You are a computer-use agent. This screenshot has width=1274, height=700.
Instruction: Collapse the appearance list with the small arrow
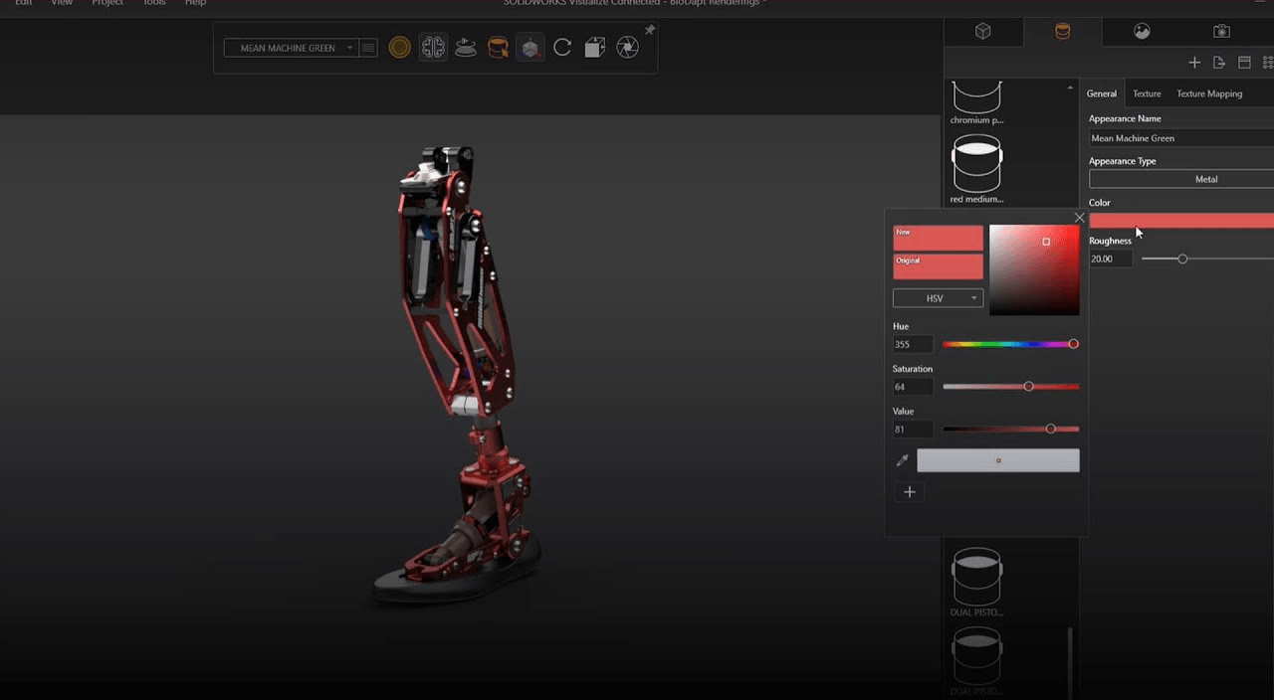(x=1072, y=87)
